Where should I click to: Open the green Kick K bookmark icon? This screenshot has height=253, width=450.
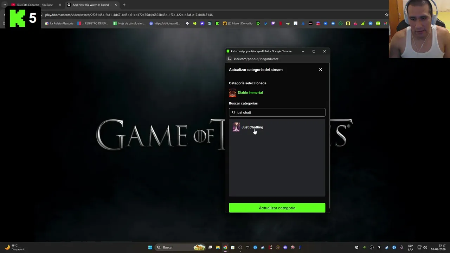pyautogui.click(x=217, y=24)
